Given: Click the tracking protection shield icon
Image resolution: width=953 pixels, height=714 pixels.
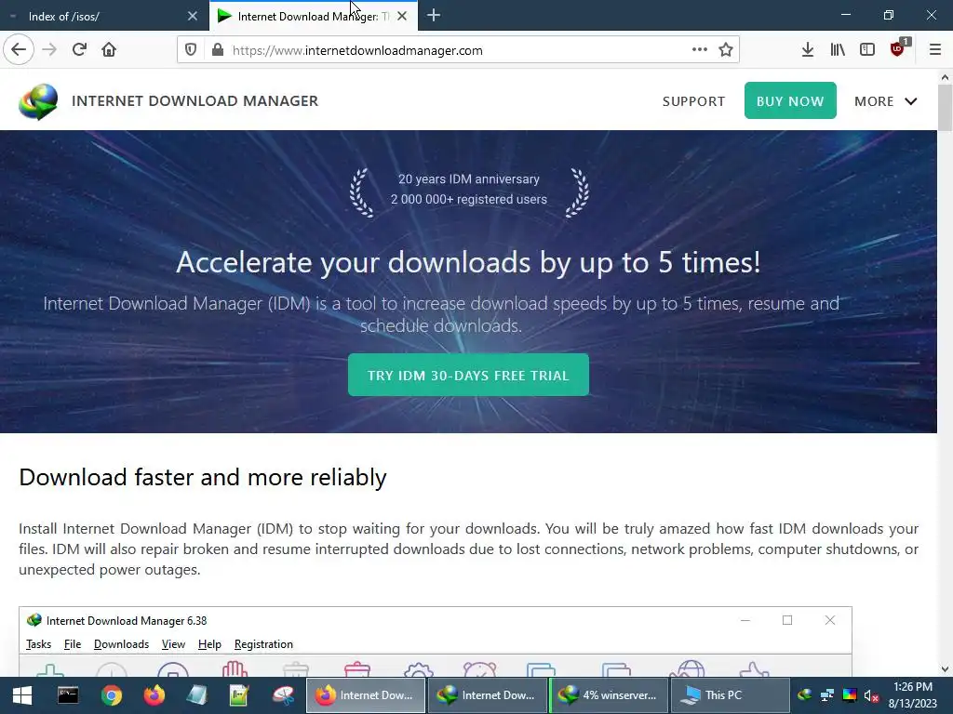Looking at the screenshot, I should (x=190, y=50).
